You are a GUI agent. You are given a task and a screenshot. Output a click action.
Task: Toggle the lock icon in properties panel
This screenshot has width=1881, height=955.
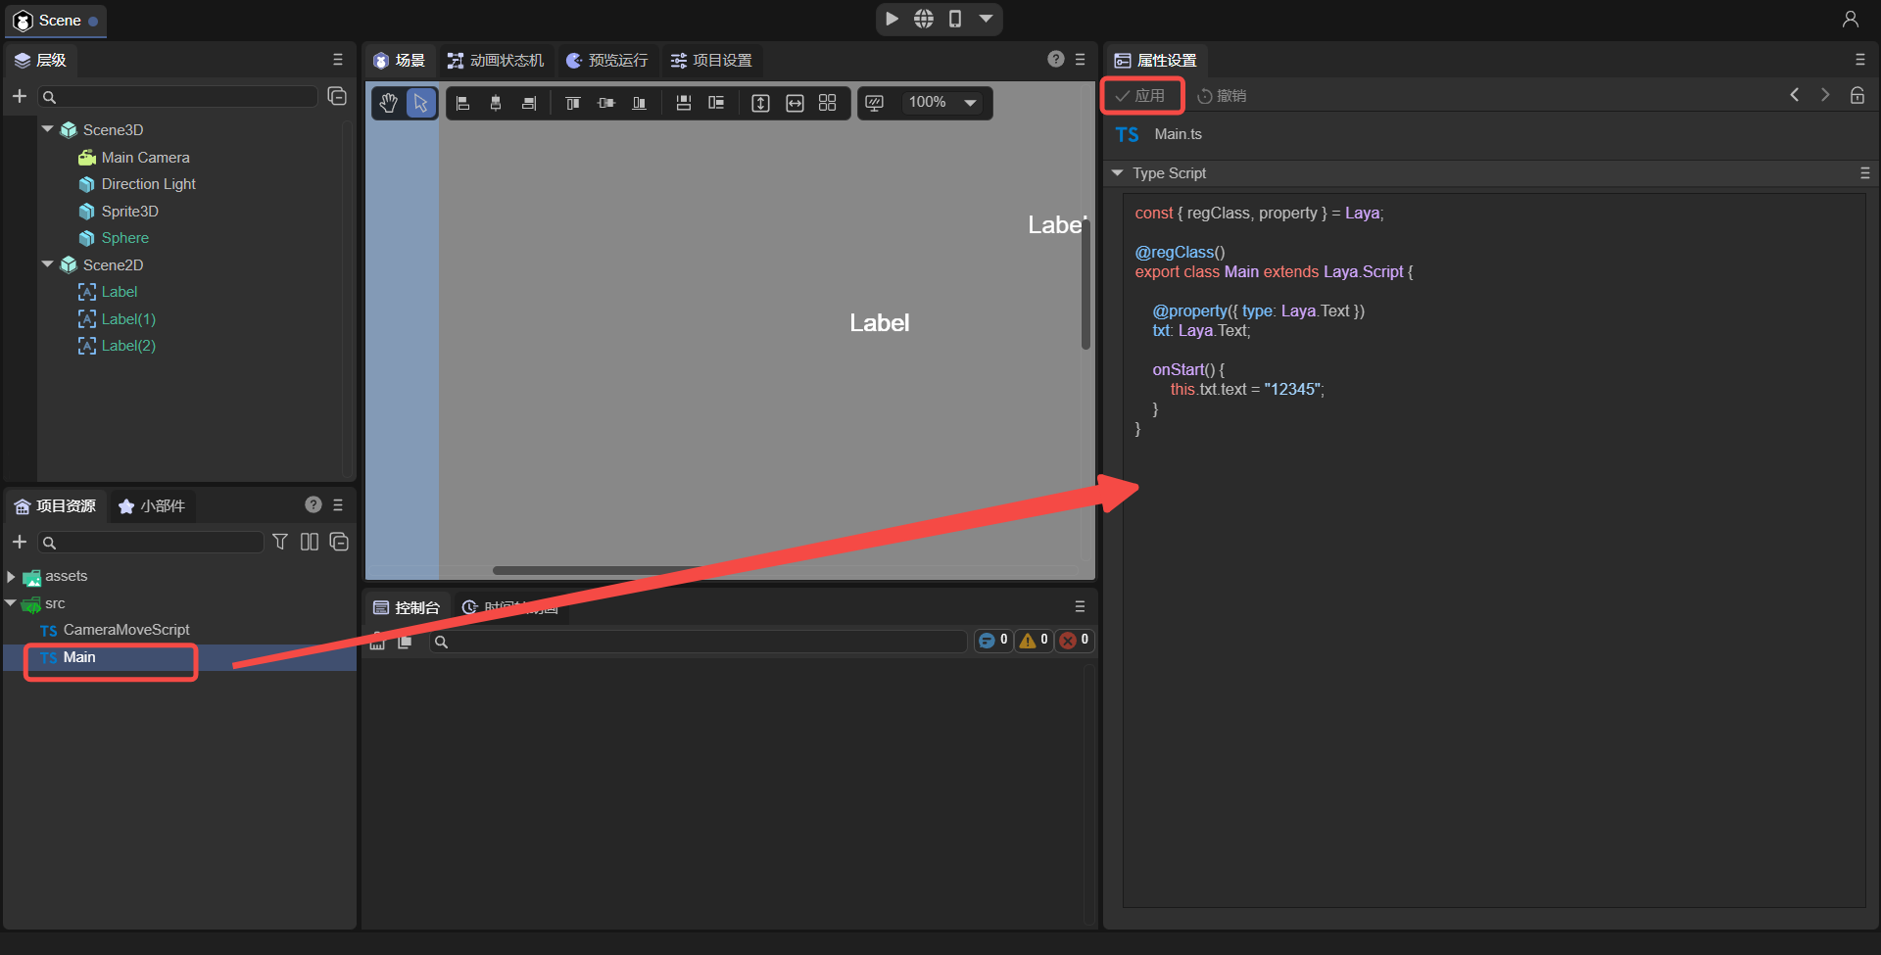click(1857, 95)
